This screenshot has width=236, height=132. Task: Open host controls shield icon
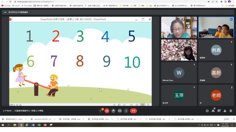pyautogui.click(x=231, y=111)
